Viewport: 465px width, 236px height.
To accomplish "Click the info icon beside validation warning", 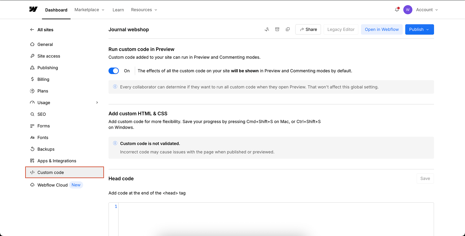I will click(x=115, y=143).
